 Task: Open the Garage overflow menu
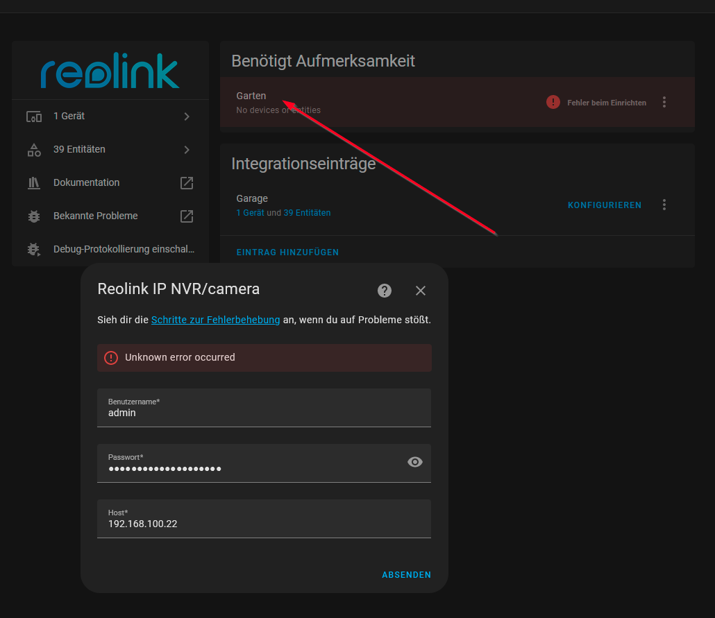(x=664, y=205)
